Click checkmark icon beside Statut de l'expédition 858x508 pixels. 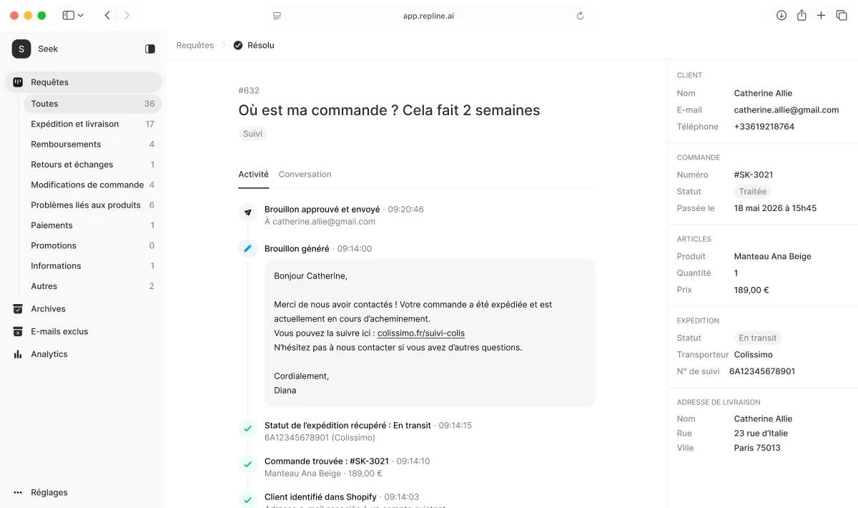247,429
